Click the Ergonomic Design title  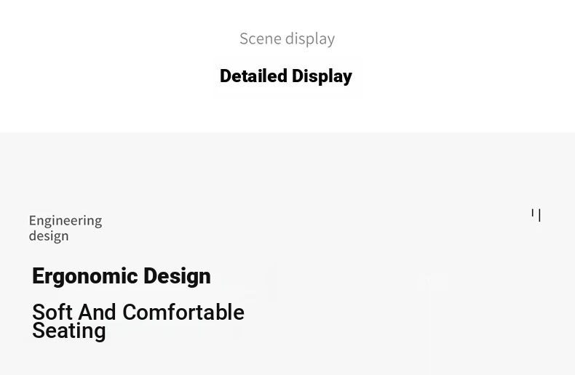[122, 276]
